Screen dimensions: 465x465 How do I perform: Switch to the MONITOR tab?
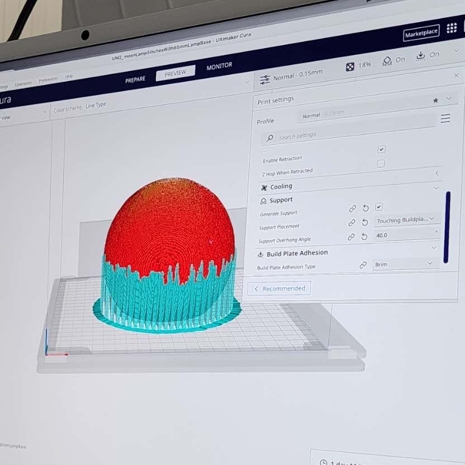(219, 65)
